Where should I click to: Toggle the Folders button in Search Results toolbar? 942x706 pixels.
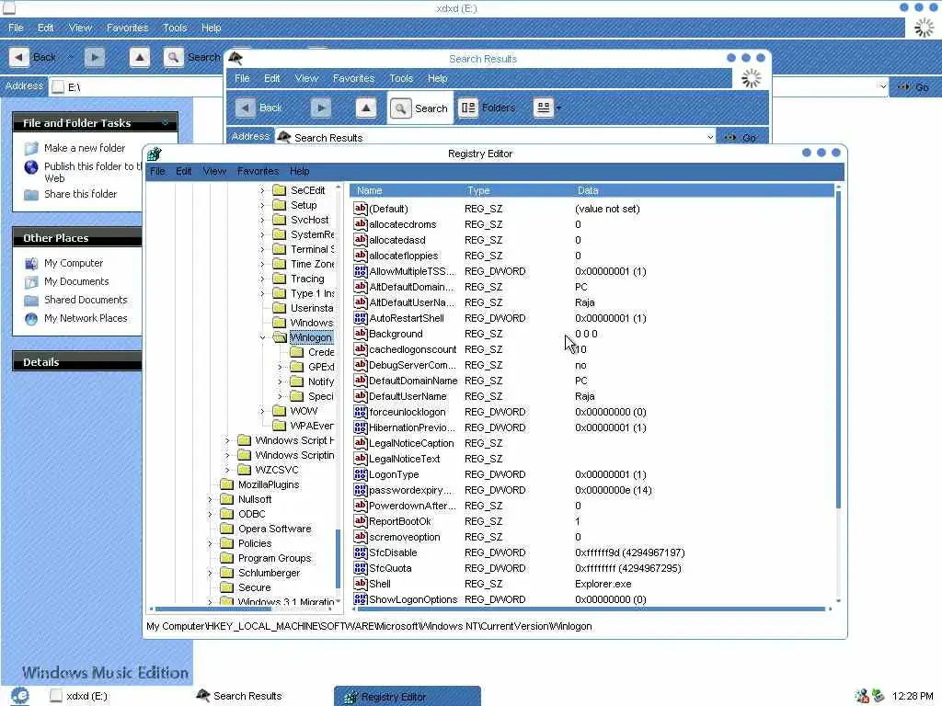click(488, 108)
